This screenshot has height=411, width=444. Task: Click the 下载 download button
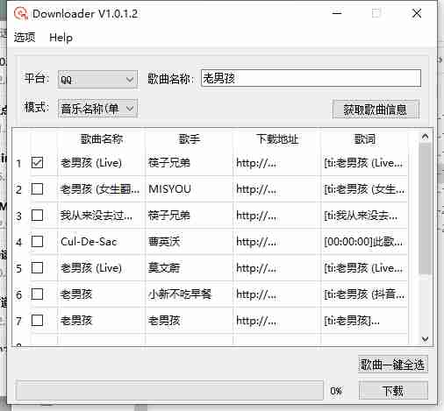(x=393, y=391)
